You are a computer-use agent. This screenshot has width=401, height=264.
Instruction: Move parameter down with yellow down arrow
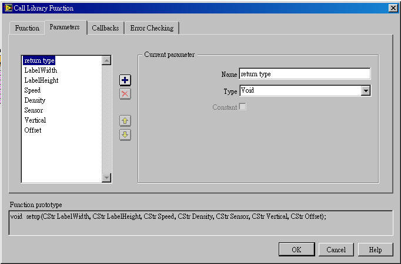pyautogui.click(x=125, y=135)
